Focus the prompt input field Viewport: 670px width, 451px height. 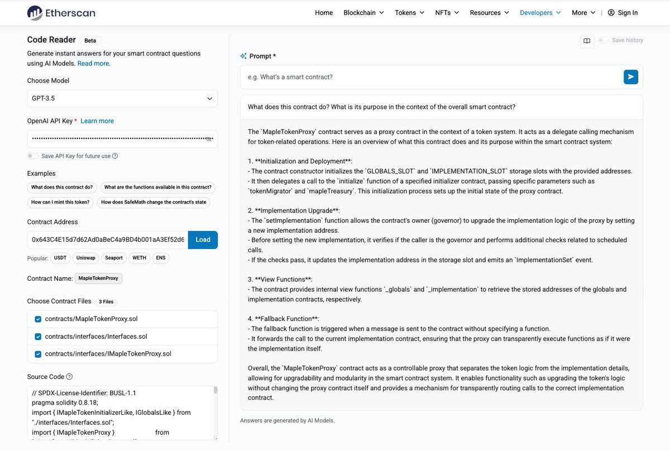(x=432, y=77)
